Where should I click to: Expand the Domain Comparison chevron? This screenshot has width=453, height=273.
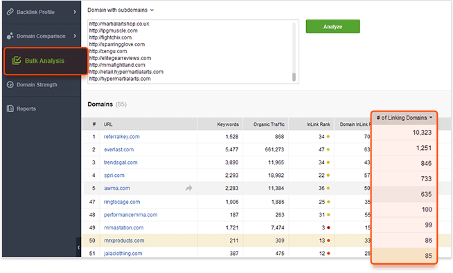(x=75, y=36)
